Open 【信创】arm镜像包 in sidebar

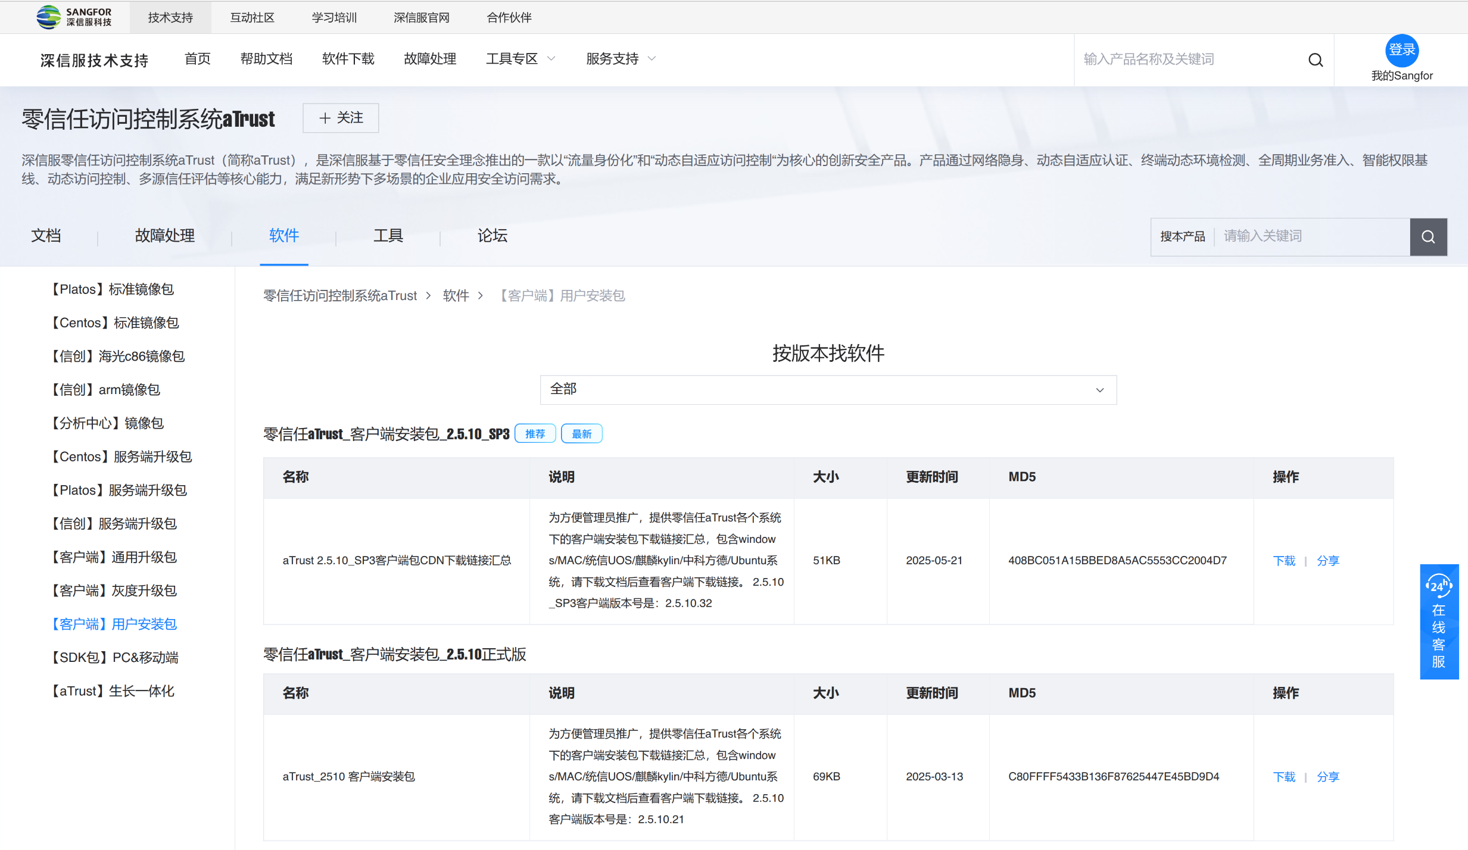click(104, 389)
